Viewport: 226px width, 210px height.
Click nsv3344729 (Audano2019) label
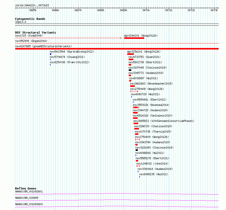(x=150, y=110)
